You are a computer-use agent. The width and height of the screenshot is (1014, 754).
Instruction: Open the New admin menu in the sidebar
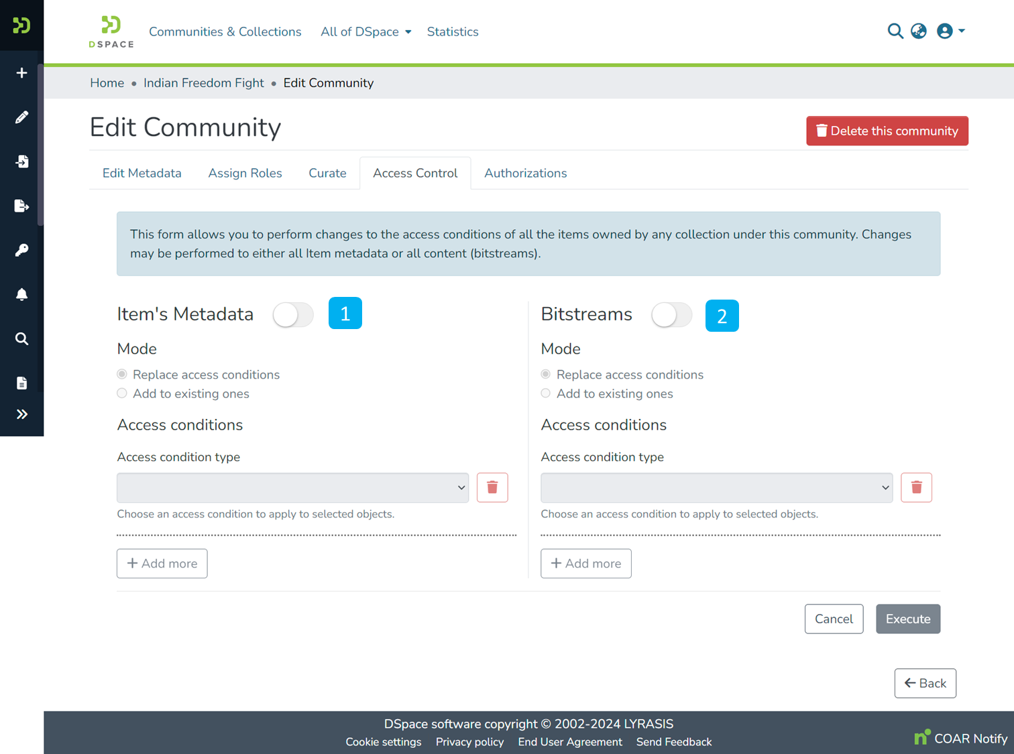coord(21,72)
